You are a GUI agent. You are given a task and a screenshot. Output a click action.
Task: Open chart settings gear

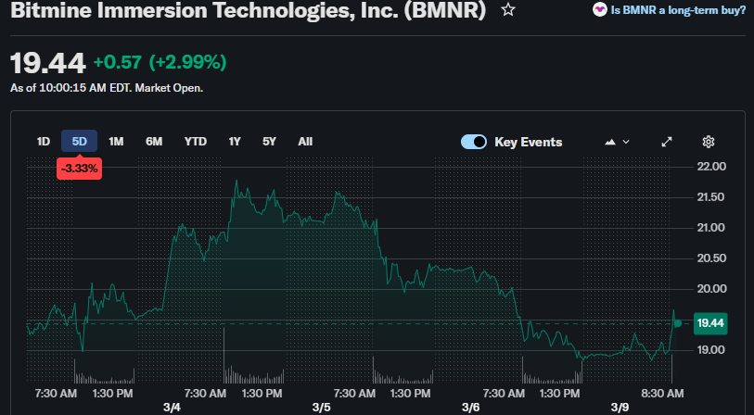point(709,142)
